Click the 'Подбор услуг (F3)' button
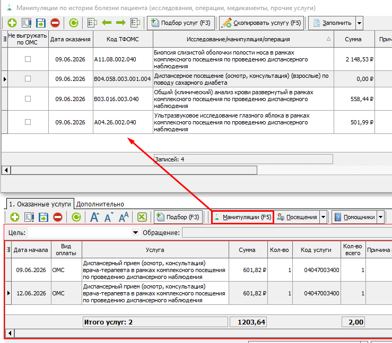The image size is (392, 343). point(181,23)
